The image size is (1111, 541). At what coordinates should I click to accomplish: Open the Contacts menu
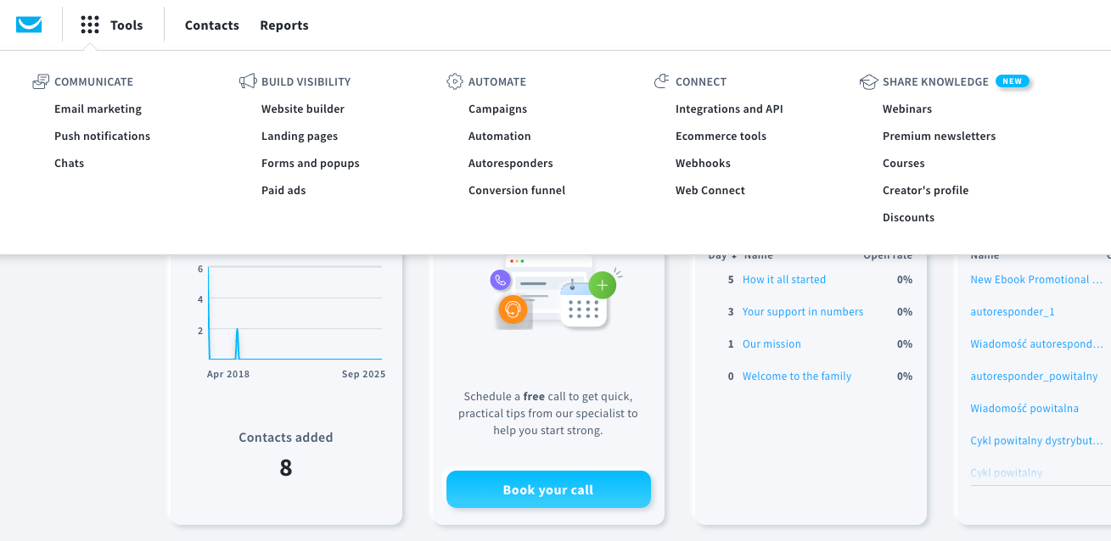click(x=212, y=25)
